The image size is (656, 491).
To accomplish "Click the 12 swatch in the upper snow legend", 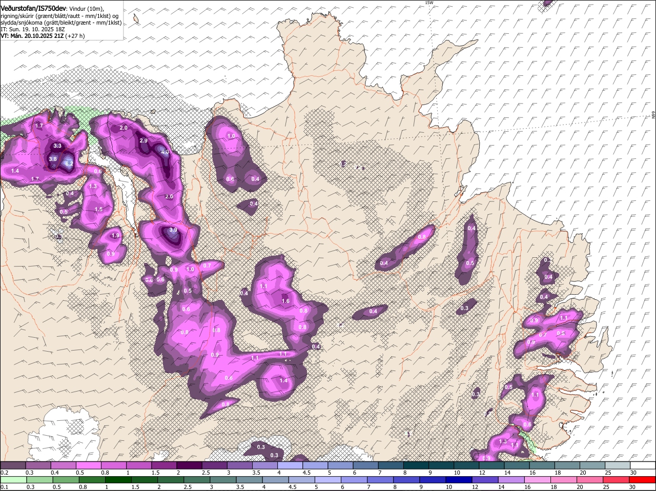I will [491, 465].
